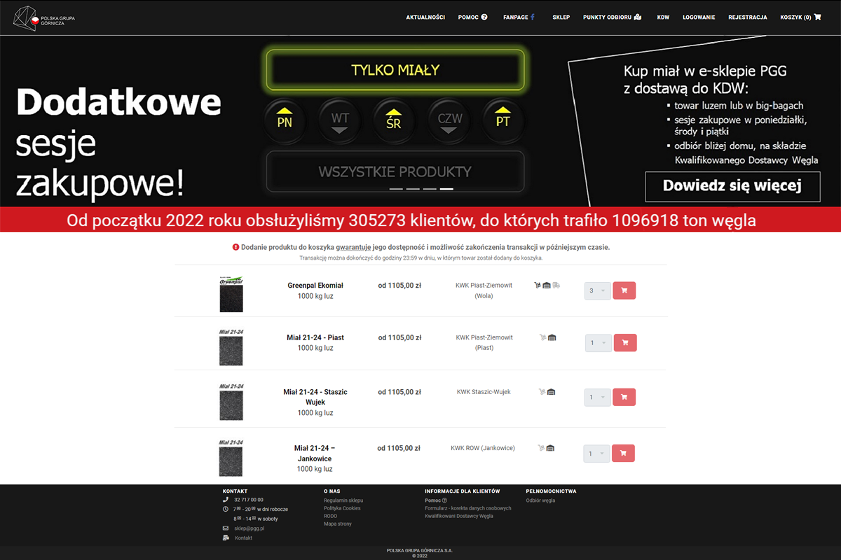Open Formularz - korekta danych osobowych link

click(468, 508)
